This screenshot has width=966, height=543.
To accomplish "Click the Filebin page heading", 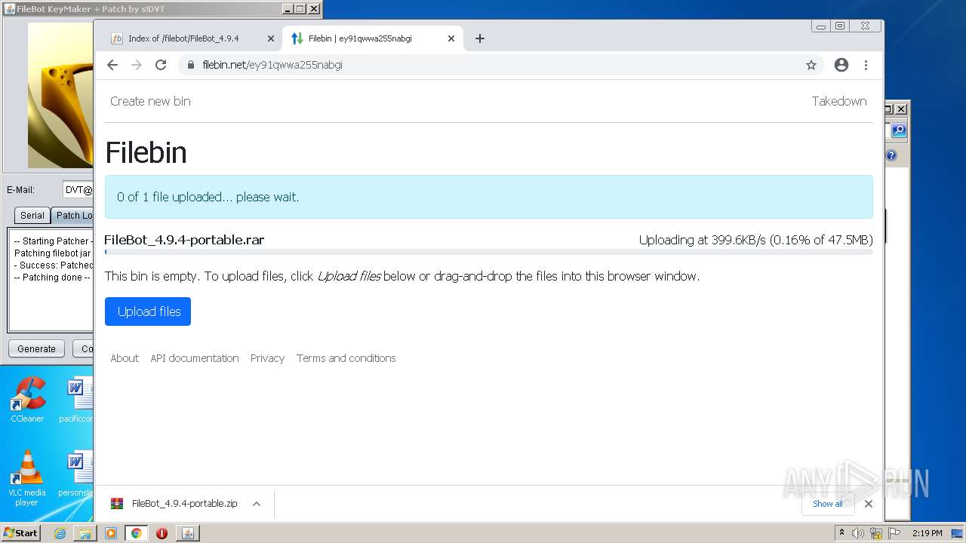I will (146, 152).
